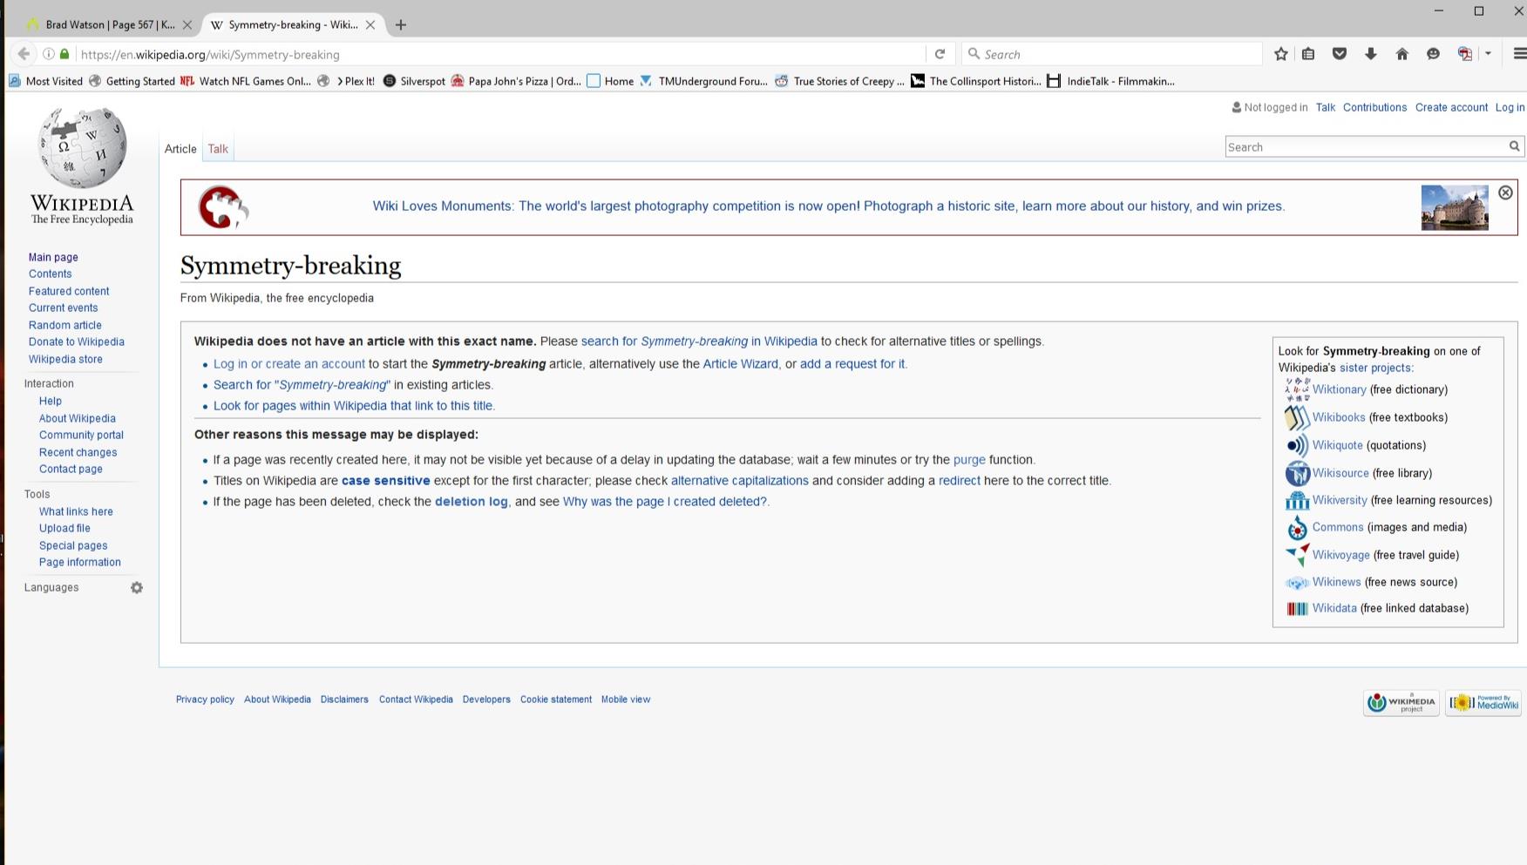Open the castle photo thumbnail in banner
This screenshot has width=1527, height=865.
(1455, 207)
